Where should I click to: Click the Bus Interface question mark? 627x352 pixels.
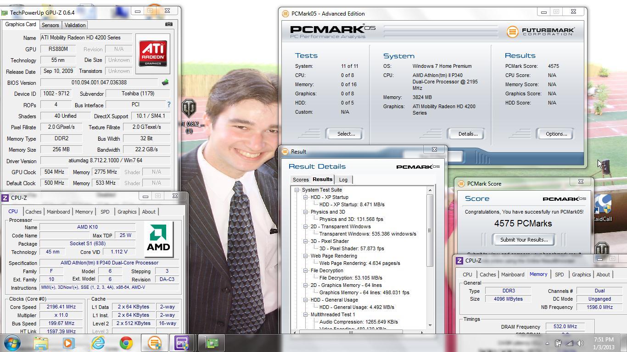tap(168, 104)
